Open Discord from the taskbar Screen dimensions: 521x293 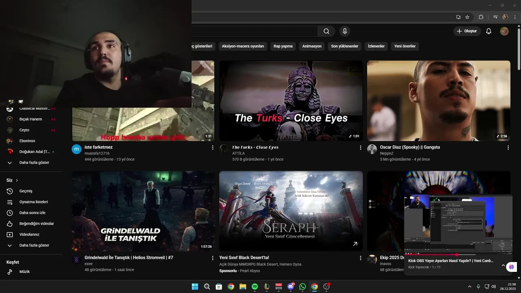(x=291, y=286)
